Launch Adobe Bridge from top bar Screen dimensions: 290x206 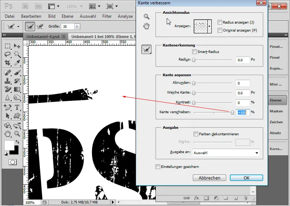(x=25, y=7)
